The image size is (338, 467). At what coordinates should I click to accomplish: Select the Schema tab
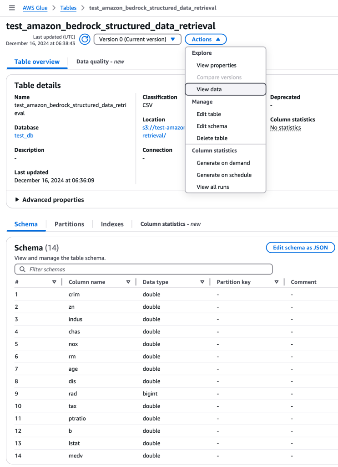point(26,224)
